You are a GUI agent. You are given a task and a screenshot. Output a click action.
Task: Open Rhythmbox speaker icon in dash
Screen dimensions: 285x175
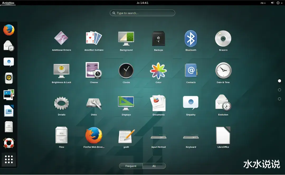click(x=9, y=78)
